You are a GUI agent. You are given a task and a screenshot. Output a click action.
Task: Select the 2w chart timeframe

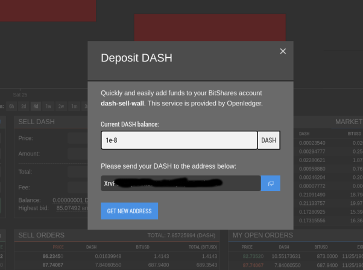tap(61, 107)
